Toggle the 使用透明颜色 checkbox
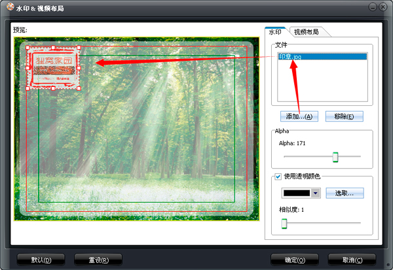The image size is (393, 270). click(x=278, y=177)
